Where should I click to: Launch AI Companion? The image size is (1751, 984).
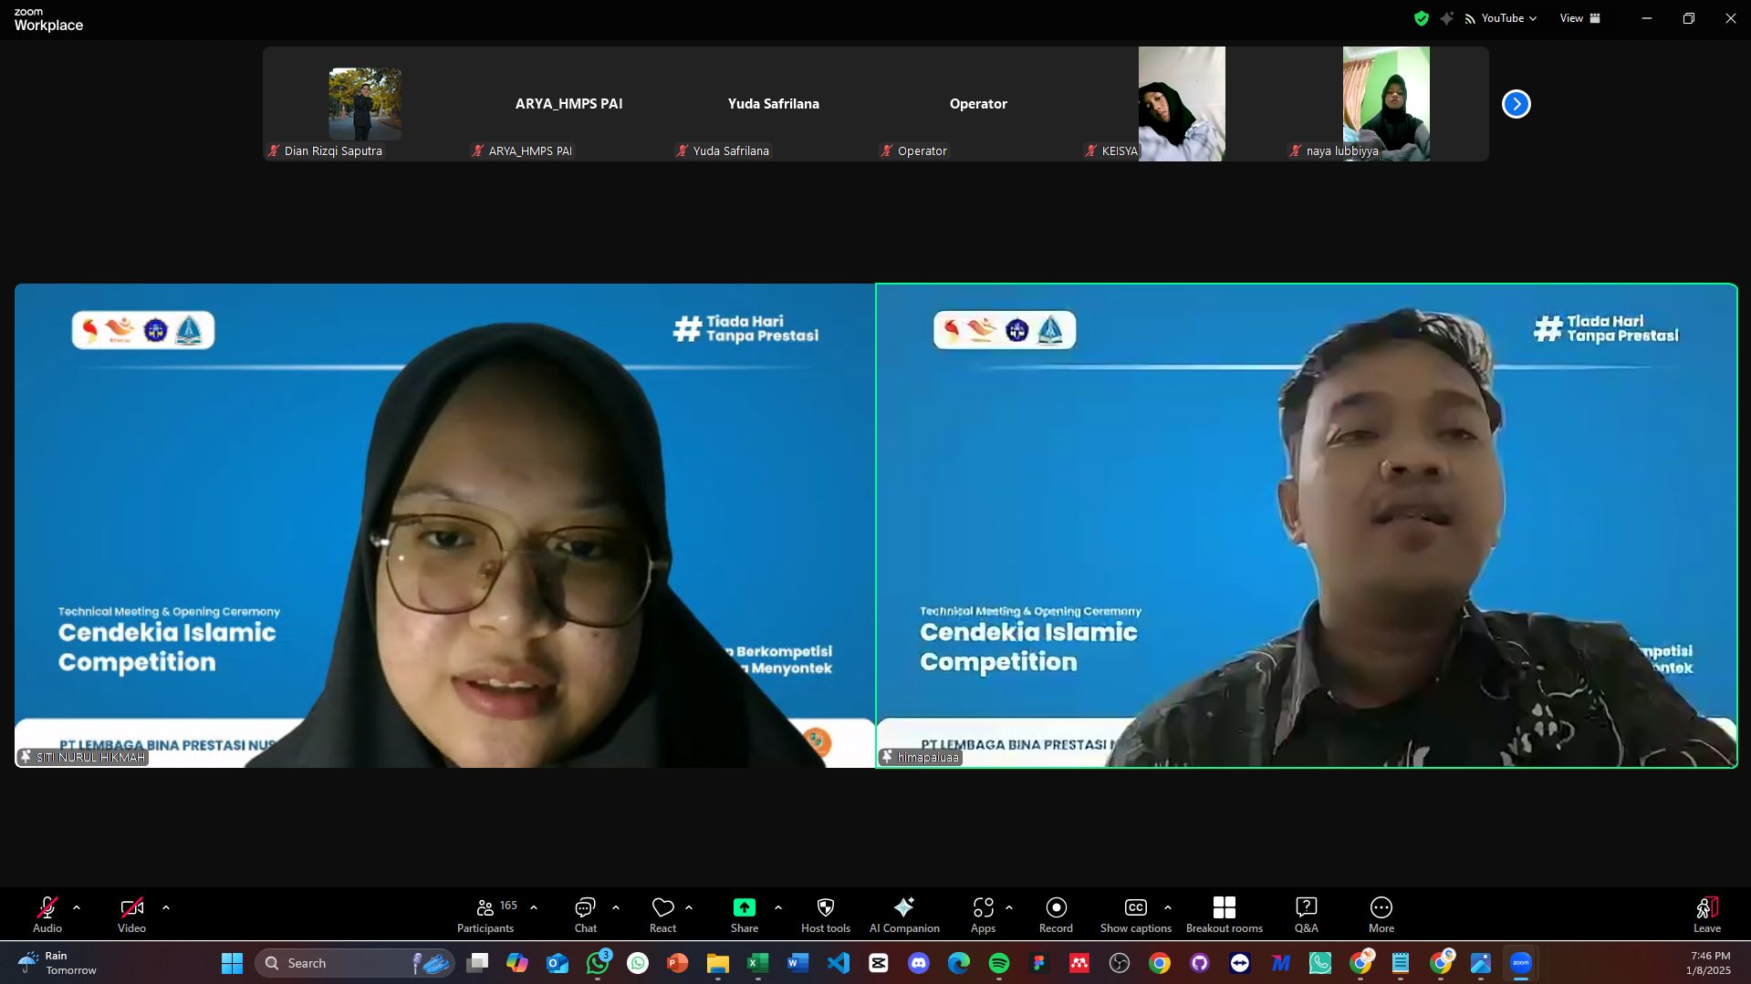click(903, 914)
